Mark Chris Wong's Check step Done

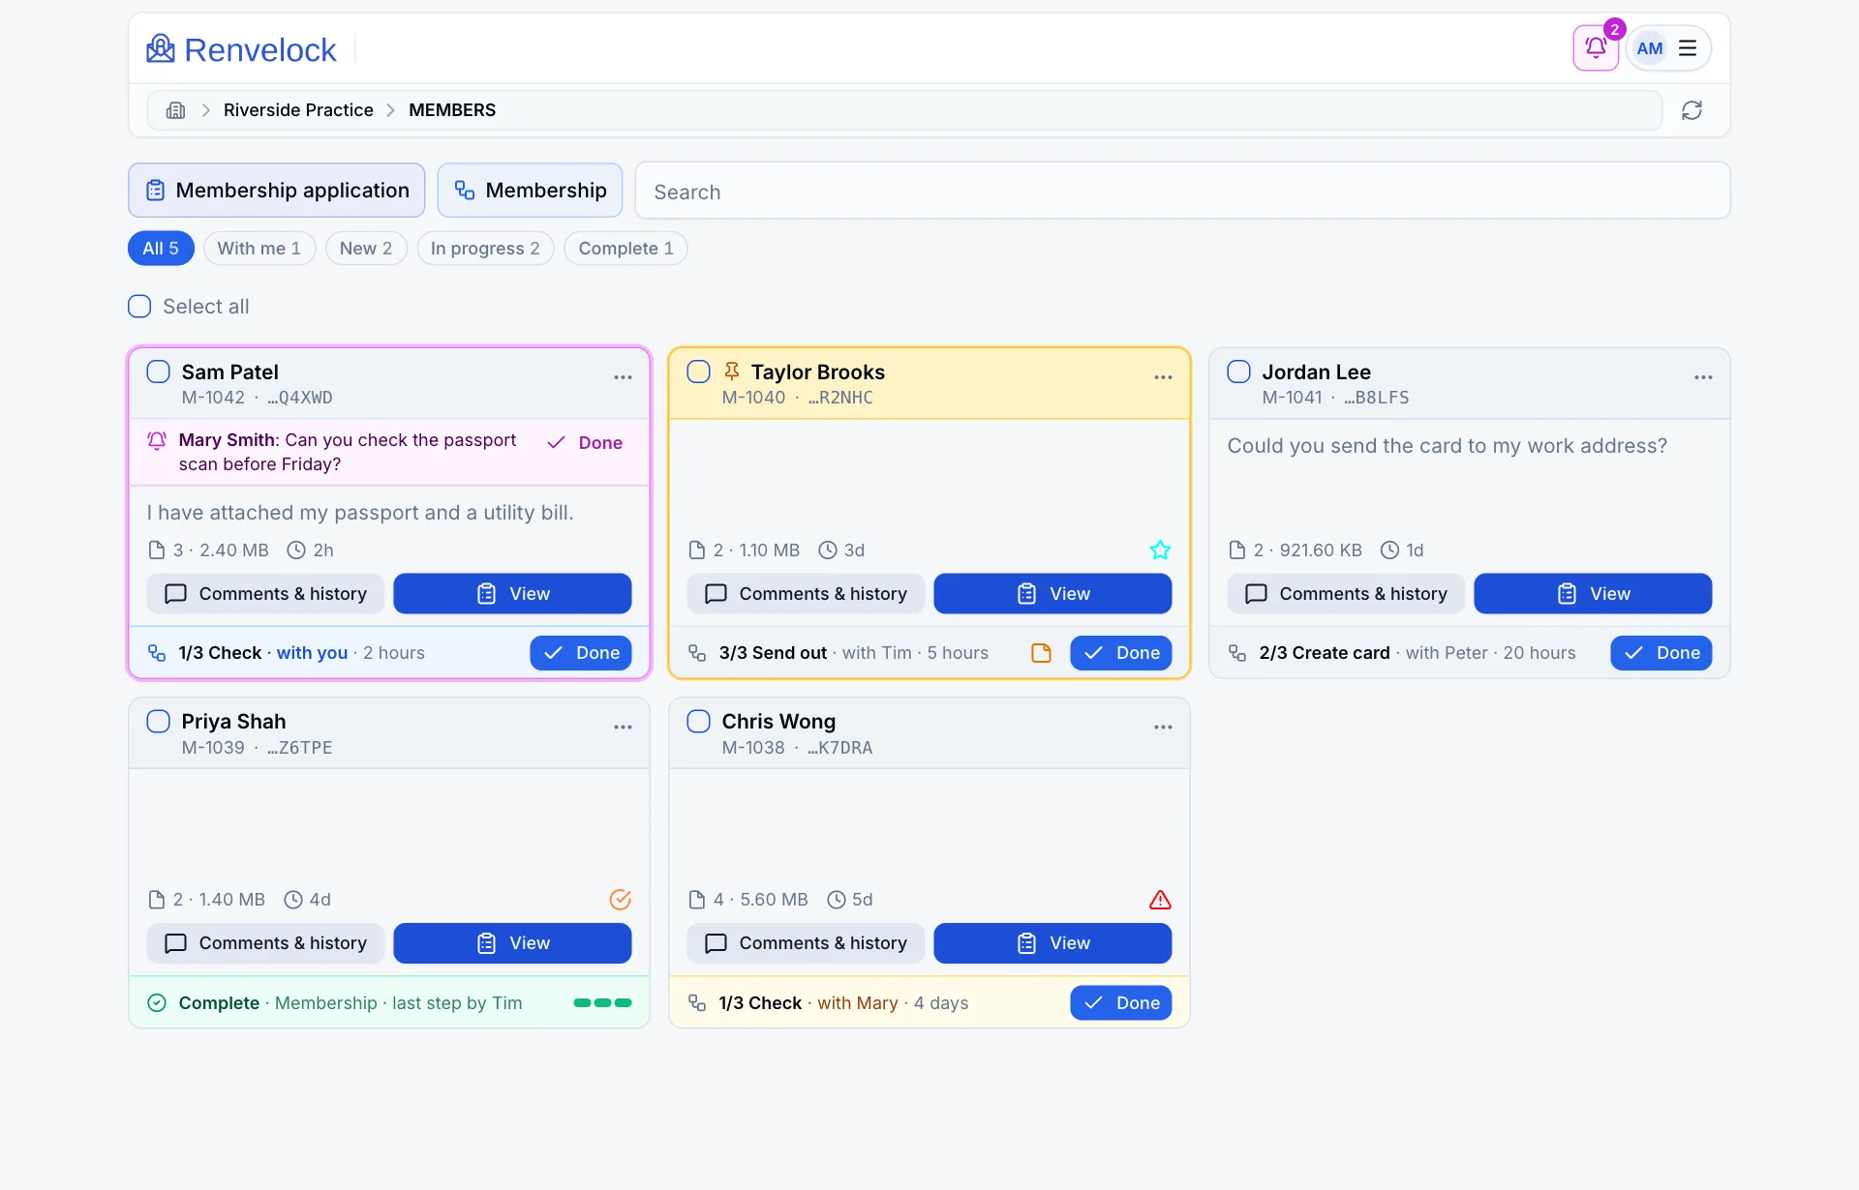click(x=1121, y=1003)
